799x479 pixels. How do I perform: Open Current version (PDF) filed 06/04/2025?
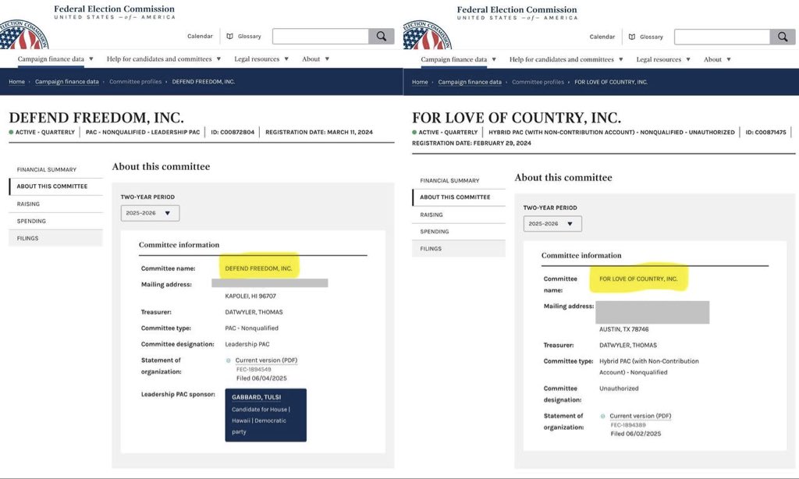click(x=266, y=360)
